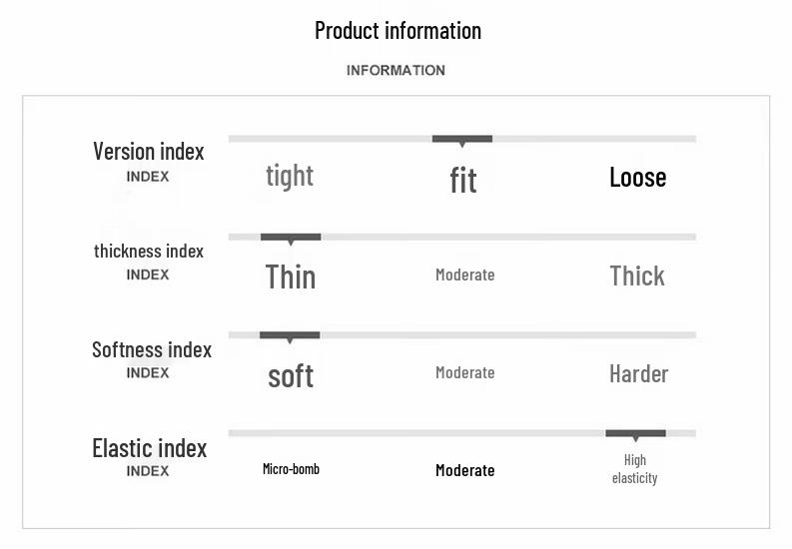Image resolution: width=792 pixels, height=549 pixels.
Task: Select the 'Micro-bomb' elasticity option
Action: (291, 469)
